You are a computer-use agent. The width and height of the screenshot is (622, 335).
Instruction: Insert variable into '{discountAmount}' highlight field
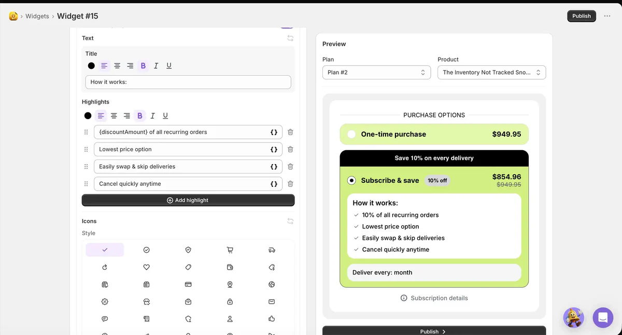(x=274, y=132)
